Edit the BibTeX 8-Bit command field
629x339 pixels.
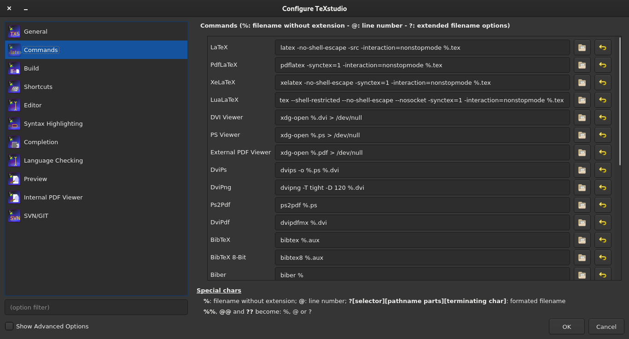422,257
